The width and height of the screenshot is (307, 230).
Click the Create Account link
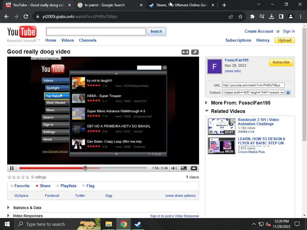coord(259,31)
